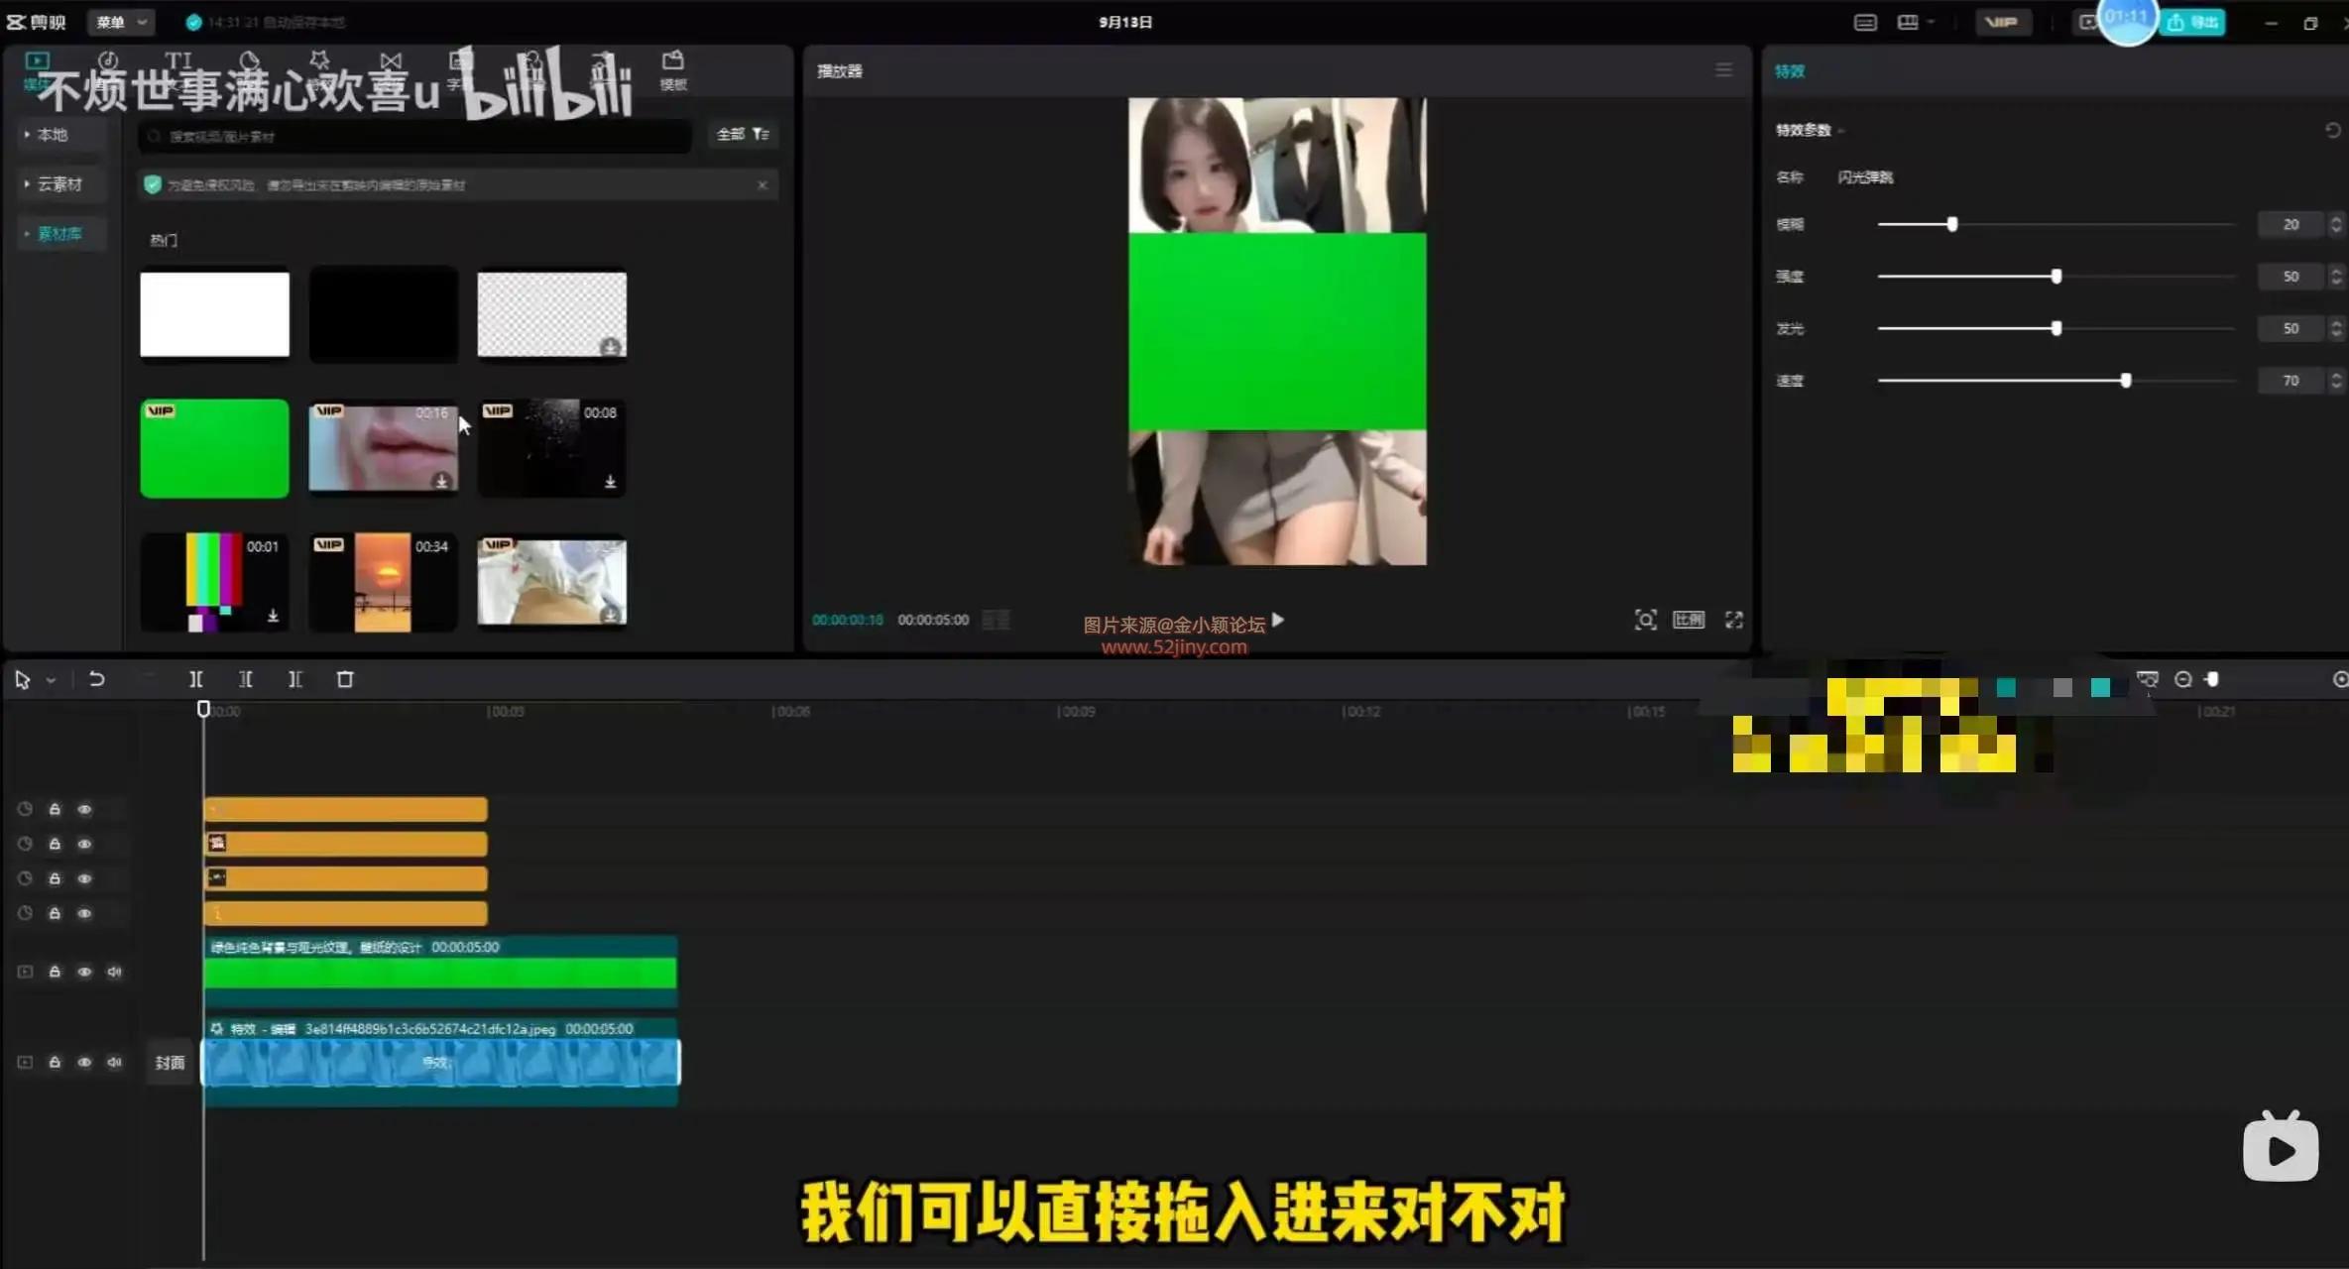Open the 模板 (Templates) panel icon

pos(673,65)
